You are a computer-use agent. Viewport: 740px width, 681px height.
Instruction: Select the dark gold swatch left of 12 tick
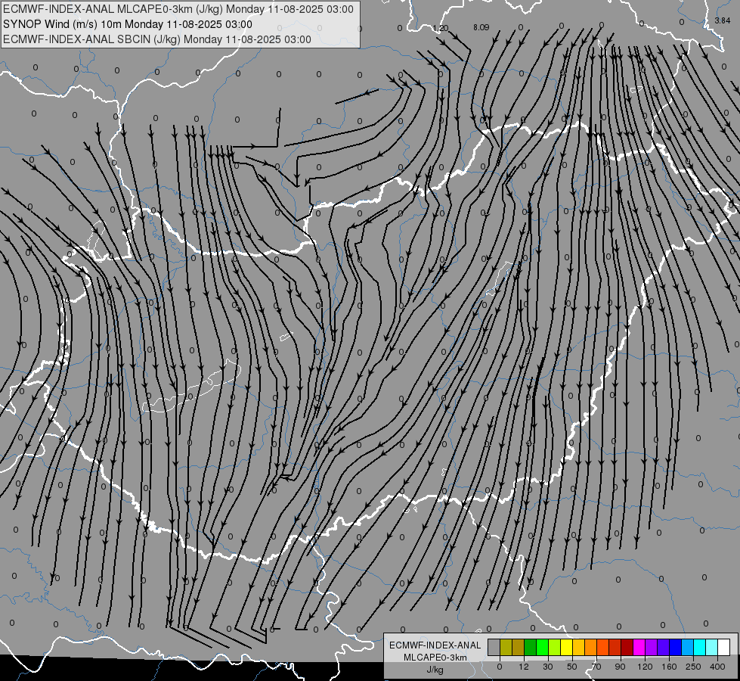click(519, 647)
